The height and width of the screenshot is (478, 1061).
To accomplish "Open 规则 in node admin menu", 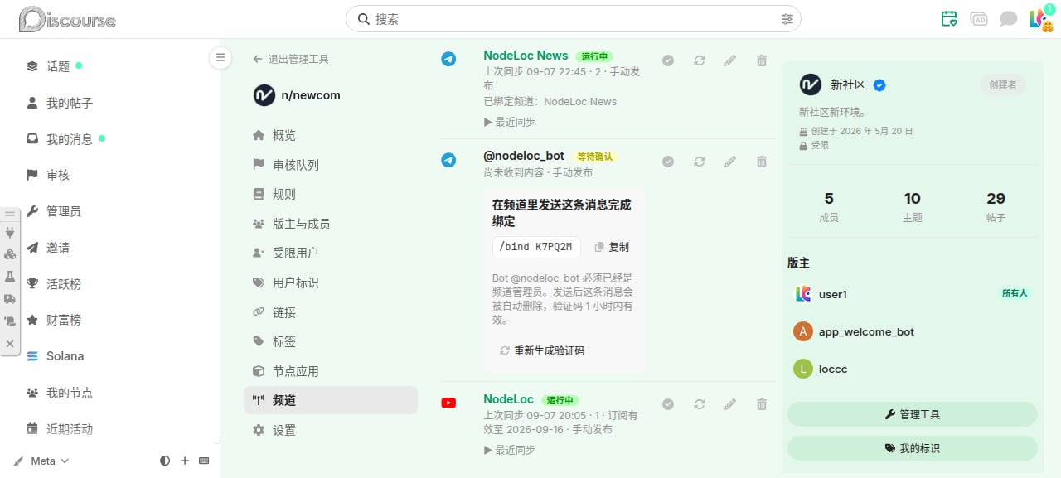I will (331, 194).
